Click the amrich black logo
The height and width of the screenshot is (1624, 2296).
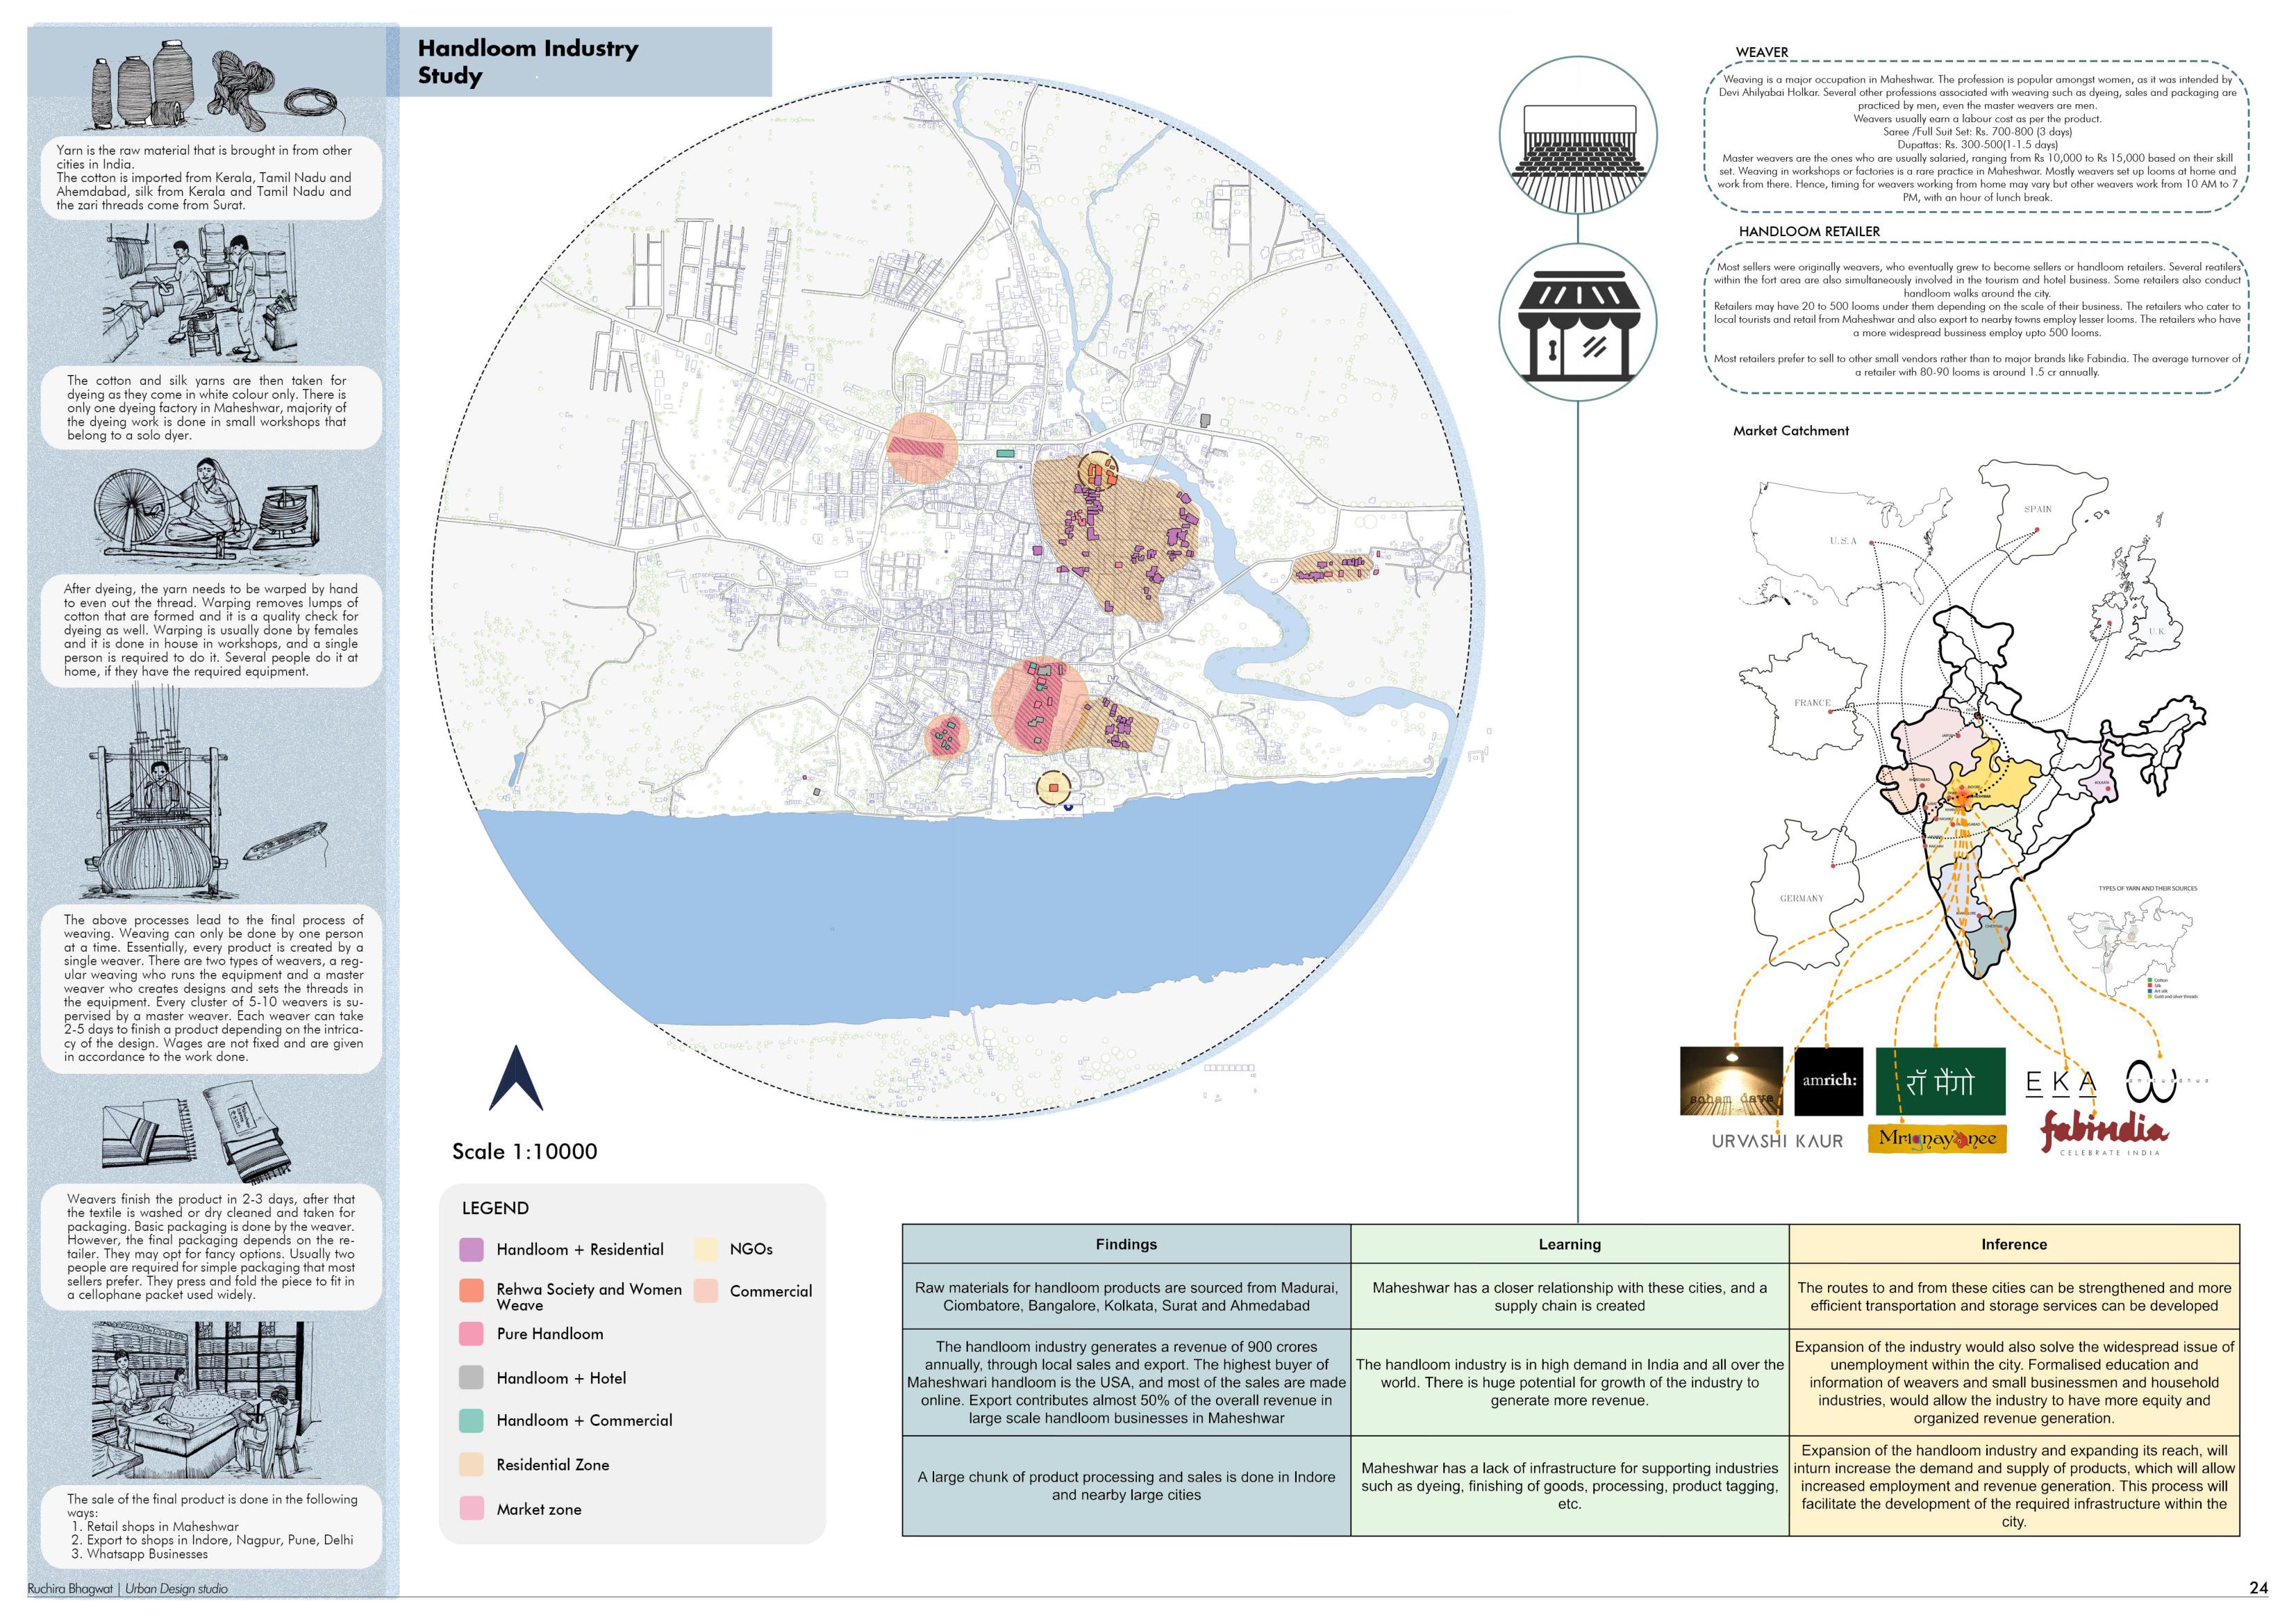point(1828,1081)
